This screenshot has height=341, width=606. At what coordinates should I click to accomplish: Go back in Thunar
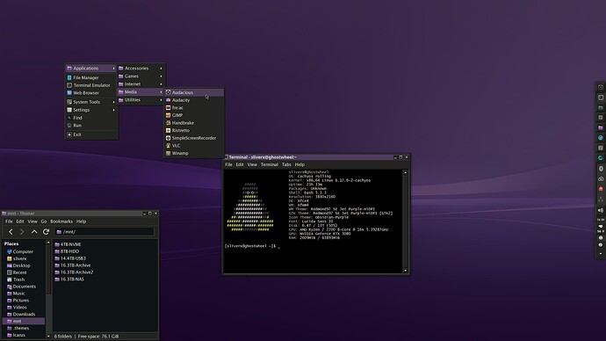tap(11, 232)
